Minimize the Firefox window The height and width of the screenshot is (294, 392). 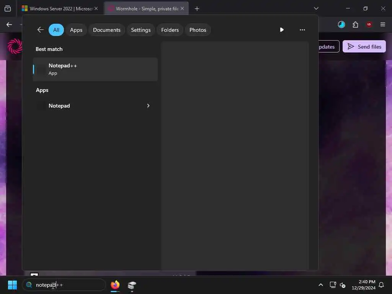pyautogui.click(x=348, y=8)
